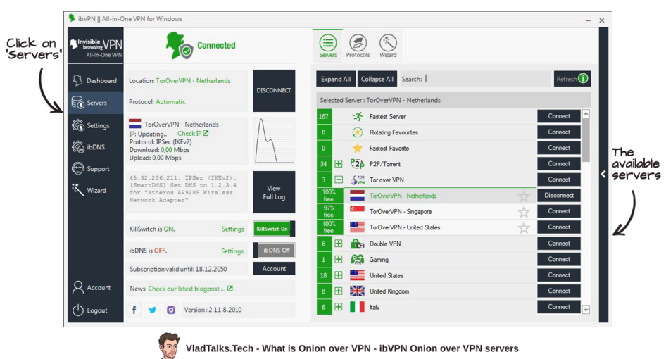Image resolution: width=666 pixels, height=359 pixels.
Task: Expand the Gaming server group
Action: [x=339, y=259]
